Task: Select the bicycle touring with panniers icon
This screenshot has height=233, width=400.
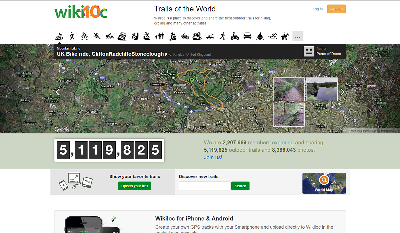Action: point(110,36)
